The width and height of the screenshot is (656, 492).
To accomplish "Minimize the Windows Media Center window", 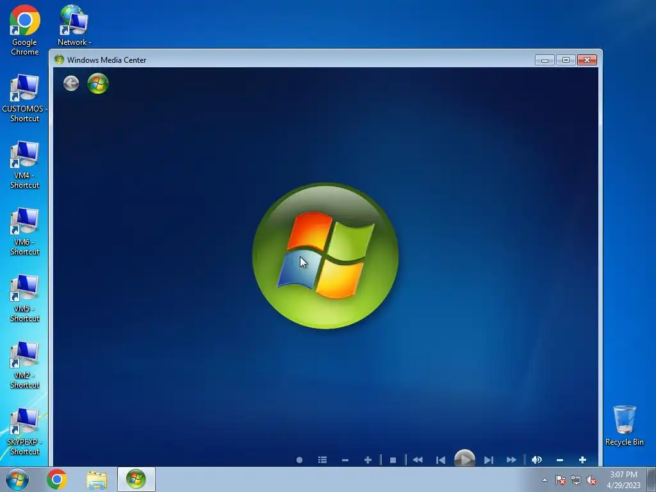I will (545, 60).
